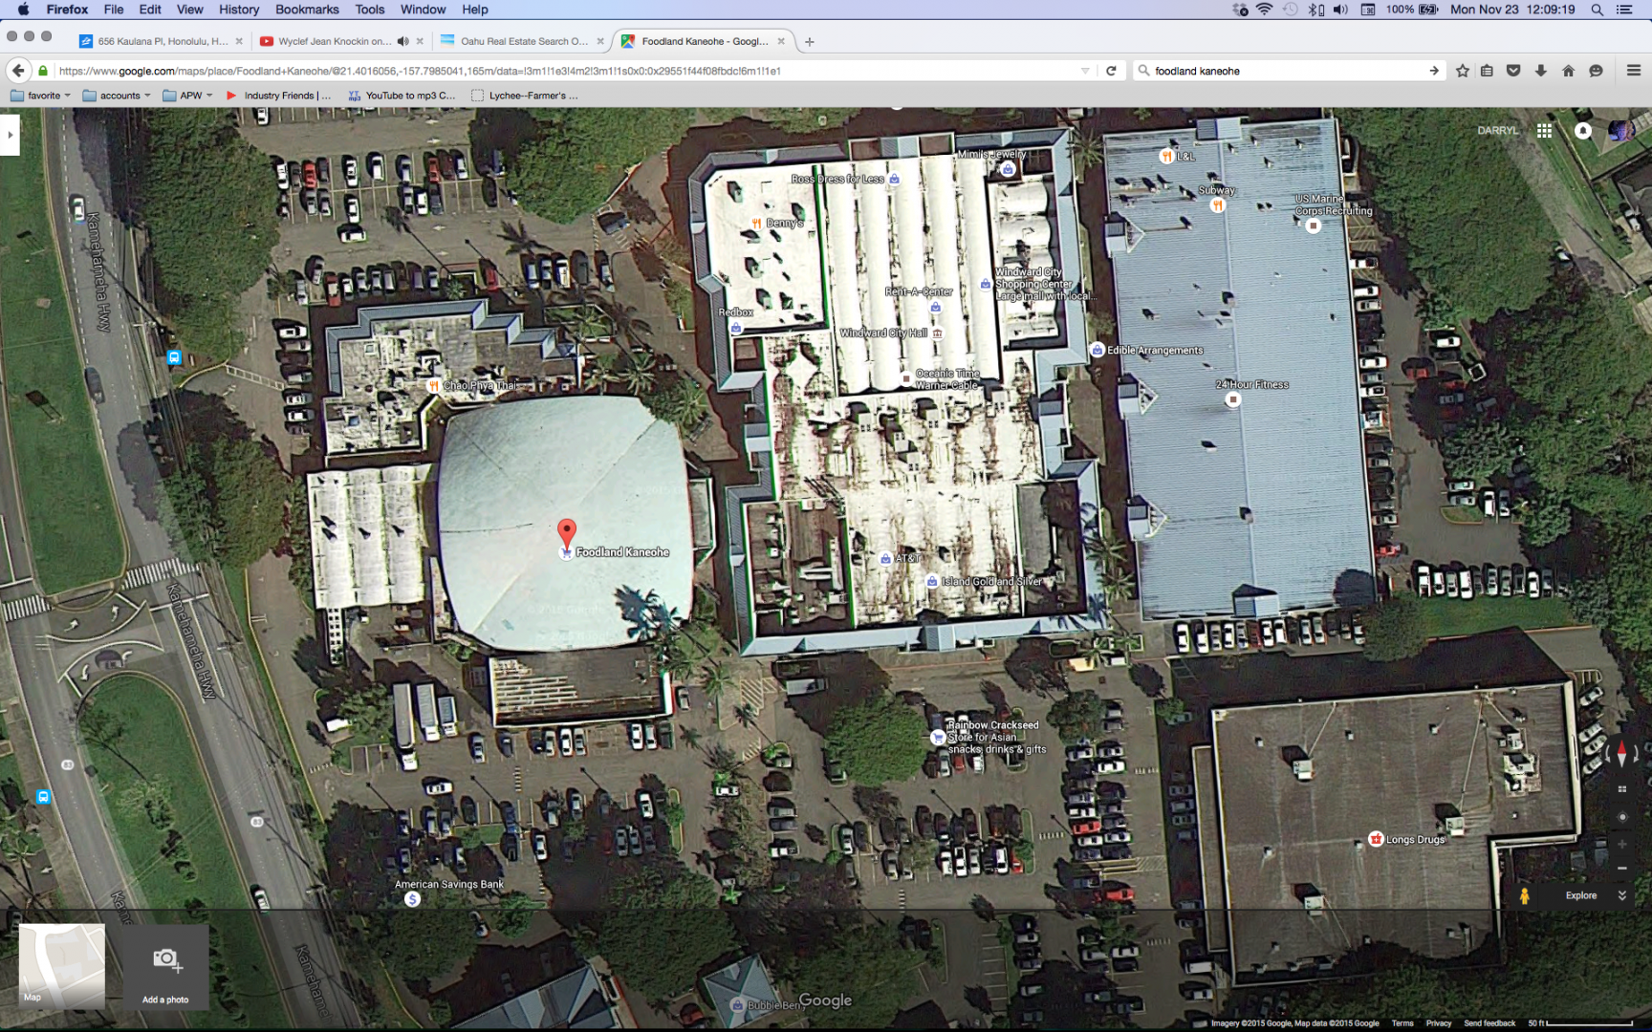Click DARRYL account name
This screenshot has height=1032, width=1652.
1497,131
